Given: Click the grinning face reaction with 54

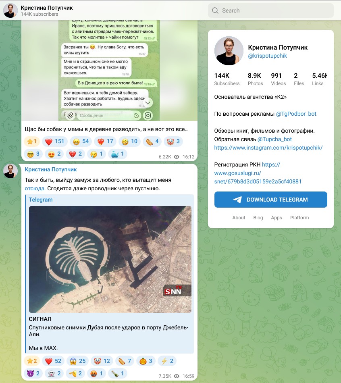Looking at the screenshot, I should pos(81,142).
